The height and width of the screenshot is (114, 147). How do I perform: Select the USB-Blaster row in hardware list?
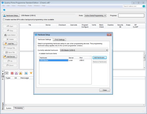65,60
